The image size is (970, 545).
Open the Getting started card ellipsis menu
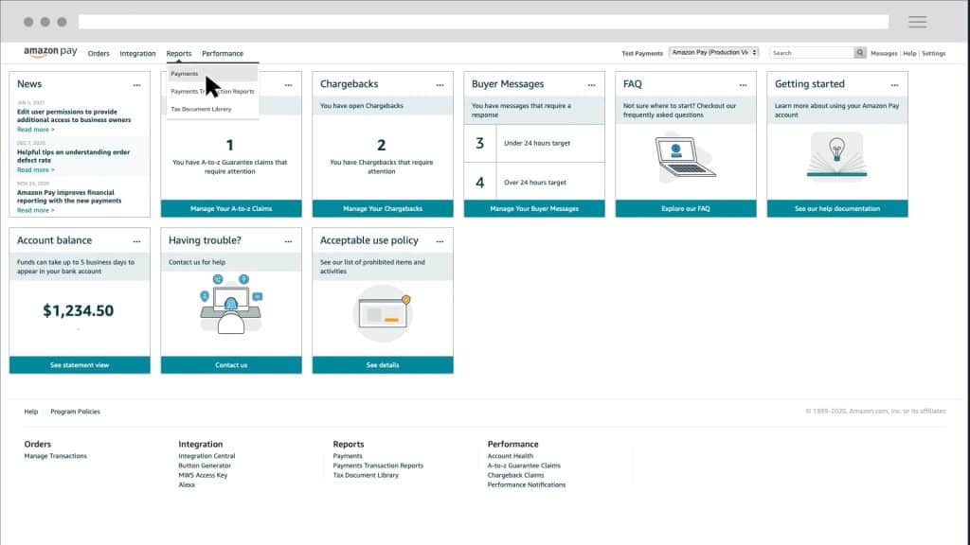point(894,85)
